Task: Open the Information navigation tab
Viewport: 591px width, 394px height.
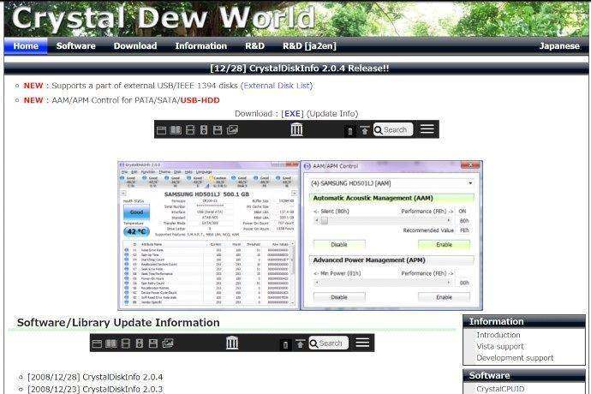Action: click(201, 46)
